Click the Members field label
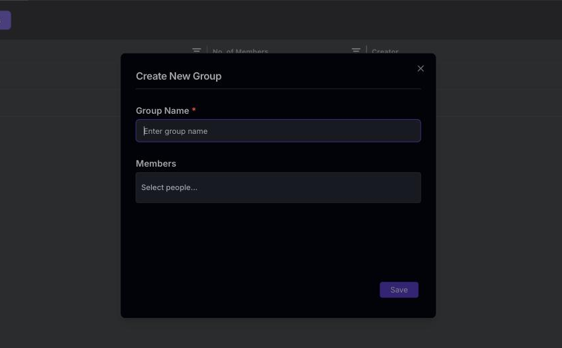562x348 pixels. tap(156, 163)
